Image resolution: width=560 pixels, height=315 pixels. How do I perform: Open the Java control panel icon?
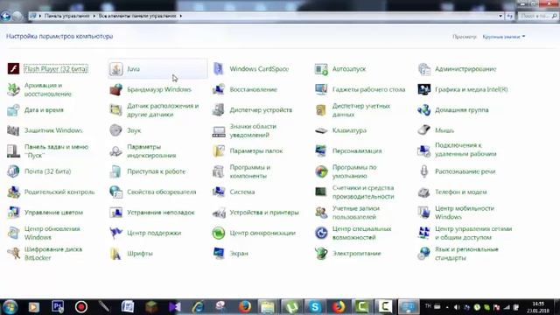(x=116, y=68)
